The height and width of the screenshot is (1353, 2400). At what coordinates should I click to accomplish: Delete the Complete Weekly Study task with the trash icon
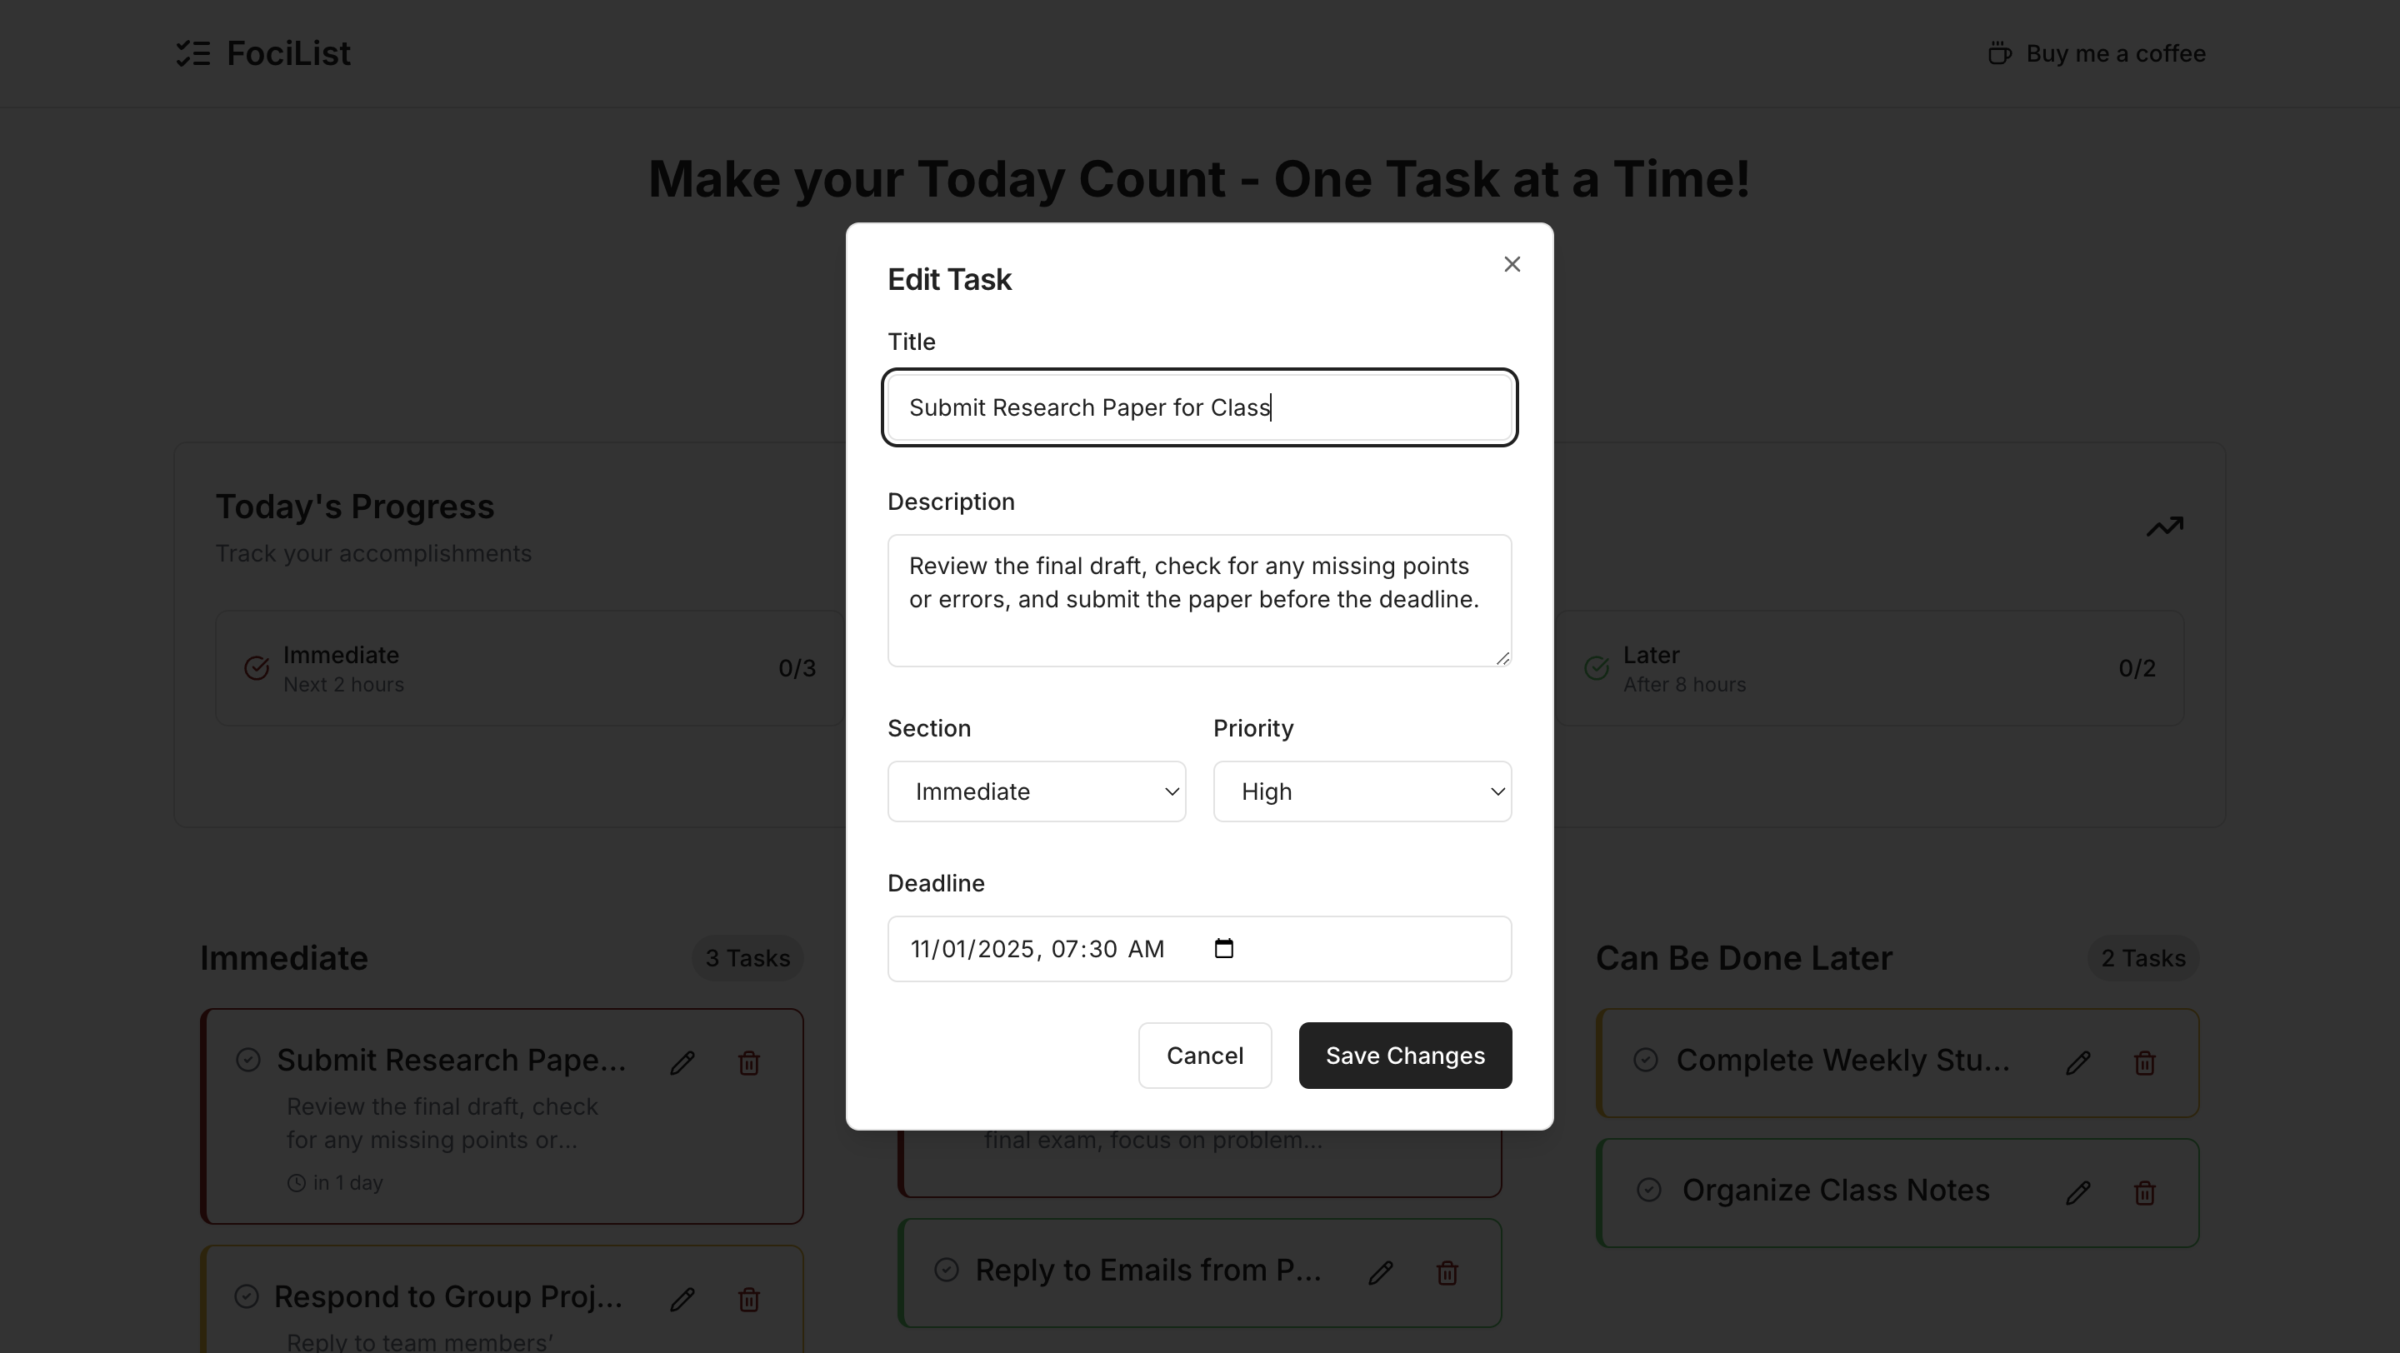2144,1063
